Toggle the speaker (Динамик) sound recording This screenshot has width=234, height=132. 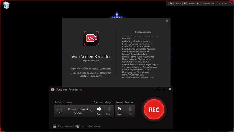tap(99, 111)
